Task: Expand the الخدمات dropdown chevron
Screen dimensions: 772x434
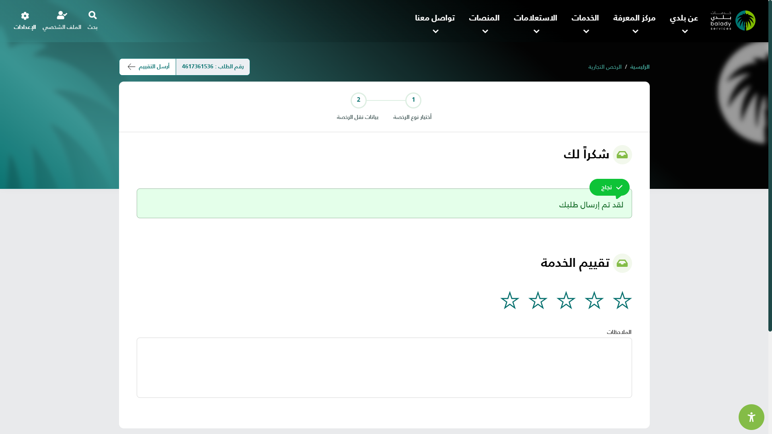Action: [x=586, y=31]
